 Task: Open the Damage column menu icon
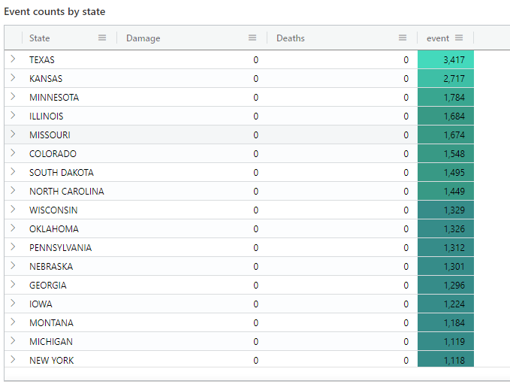coord(252,38)
